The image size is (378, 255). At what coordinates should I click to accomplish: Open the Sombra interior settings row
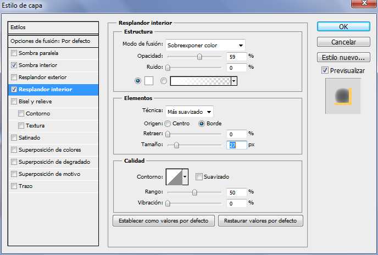pos(53,65)
